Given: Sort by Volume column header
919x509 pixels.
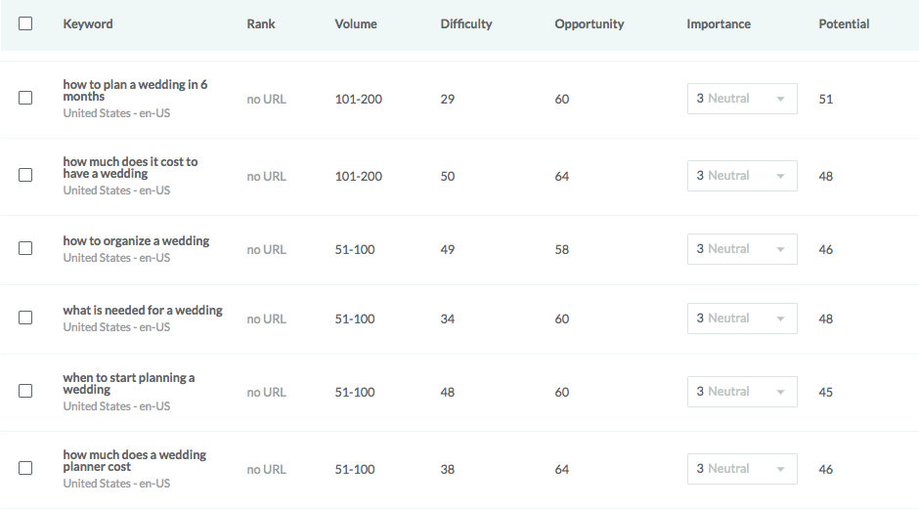Looking at the screenshot, I should (356, 23).
